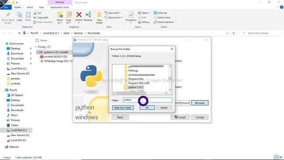This screenshot has height=160, width=284.
Task: Click Copy path in Clipboard group
Action: (41, 18)
